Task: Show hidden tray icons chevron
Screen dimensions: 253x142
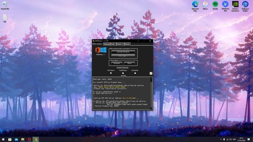Action: point(221,139)
